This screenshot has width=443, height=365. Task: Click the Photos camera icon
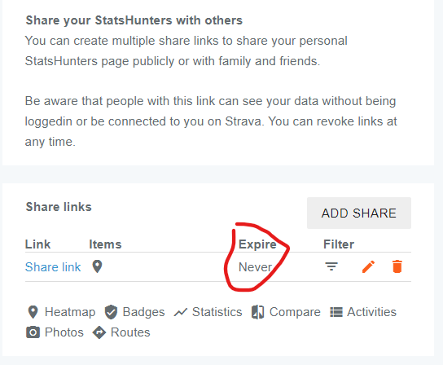point(33,332)
